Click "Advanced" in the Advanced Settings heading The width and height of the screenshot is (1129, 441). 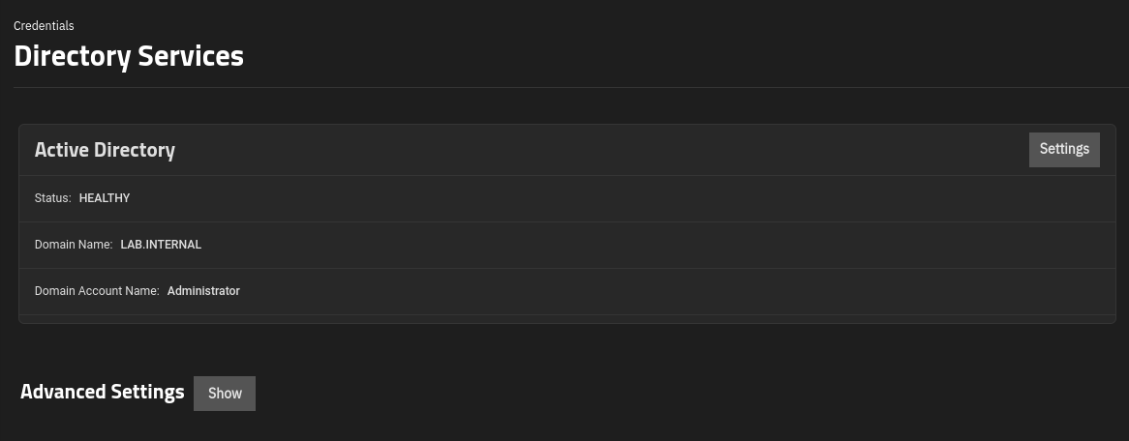point(63,392)
